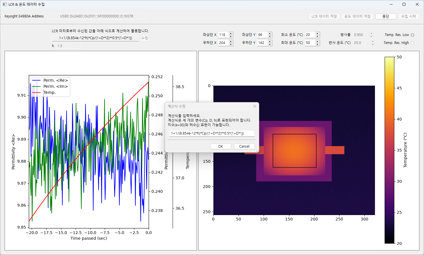Click the h value field
Viewport: 424px width, 255px height.
coord(68,46)
